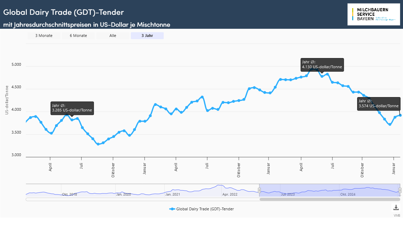
Task: Select the 6 Monate range
Action: pyautogui.click(x=78, y=36)
